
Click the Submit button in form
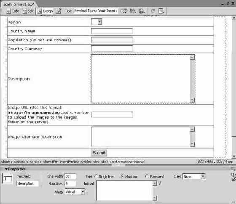point(99,153)
